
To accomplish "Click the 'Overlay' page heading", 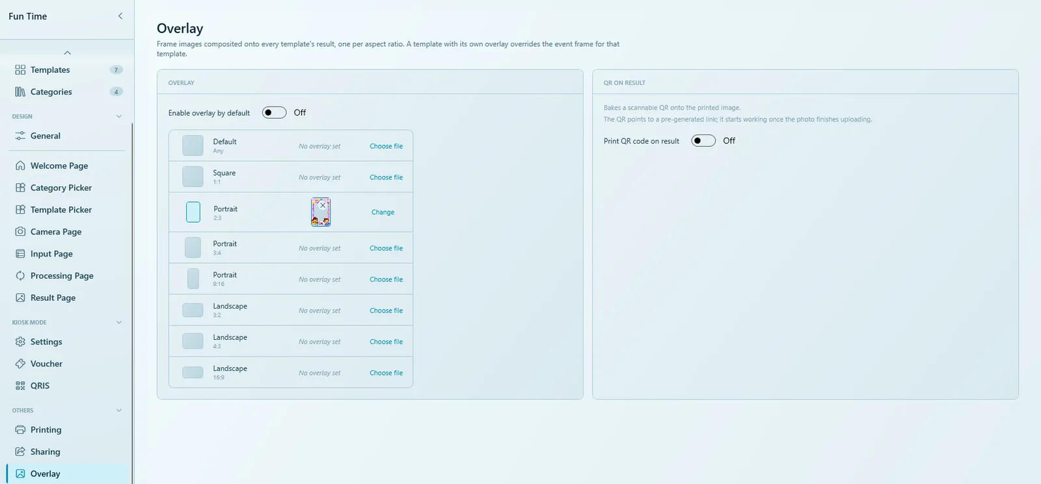I will 180,29.
